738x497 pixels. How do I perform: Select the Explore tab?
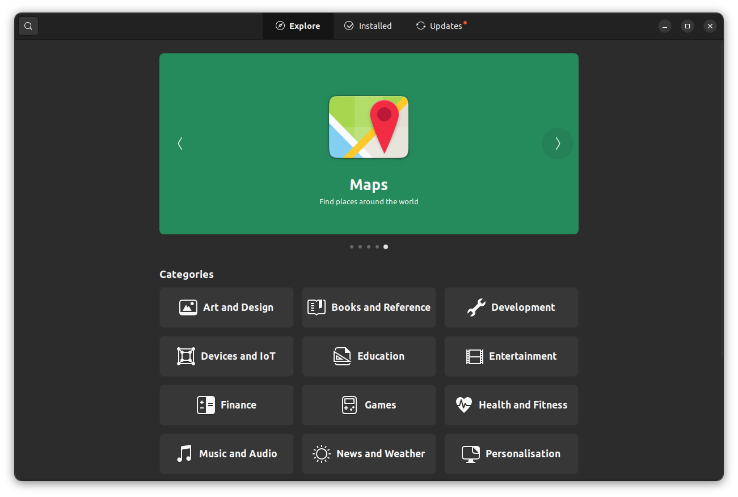tap(298, 26)
